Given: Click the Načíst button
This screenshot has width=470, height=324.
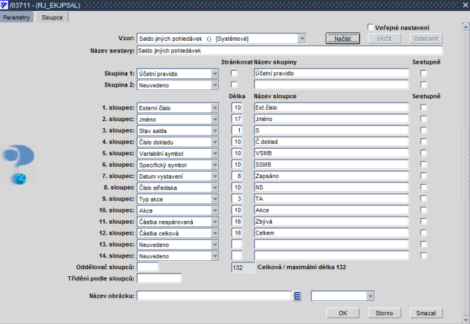Looking at the screenshot, I should pos(343,39).
